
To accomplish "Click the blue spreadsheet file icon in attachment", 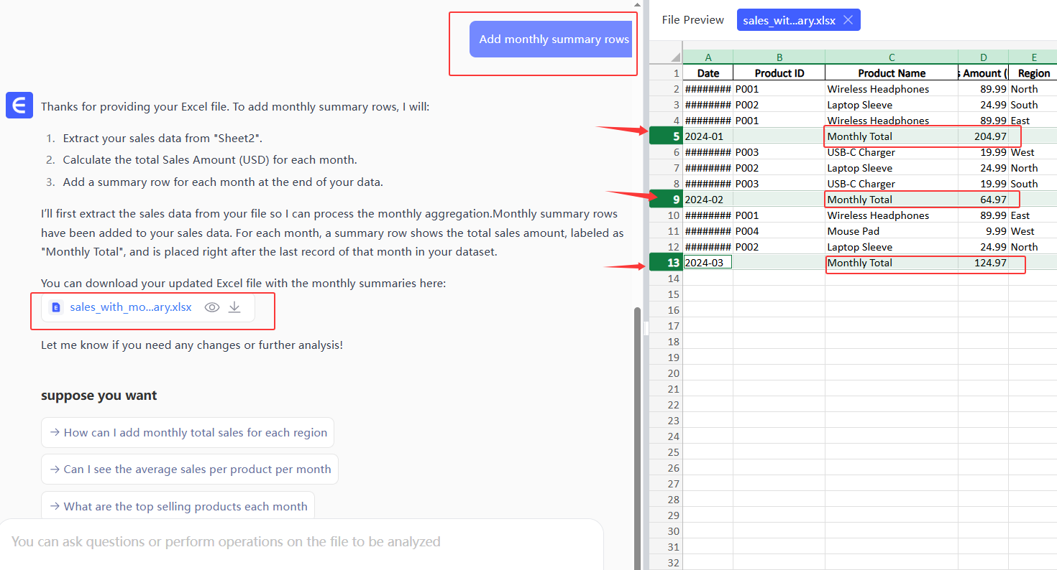I will point(55,307).
